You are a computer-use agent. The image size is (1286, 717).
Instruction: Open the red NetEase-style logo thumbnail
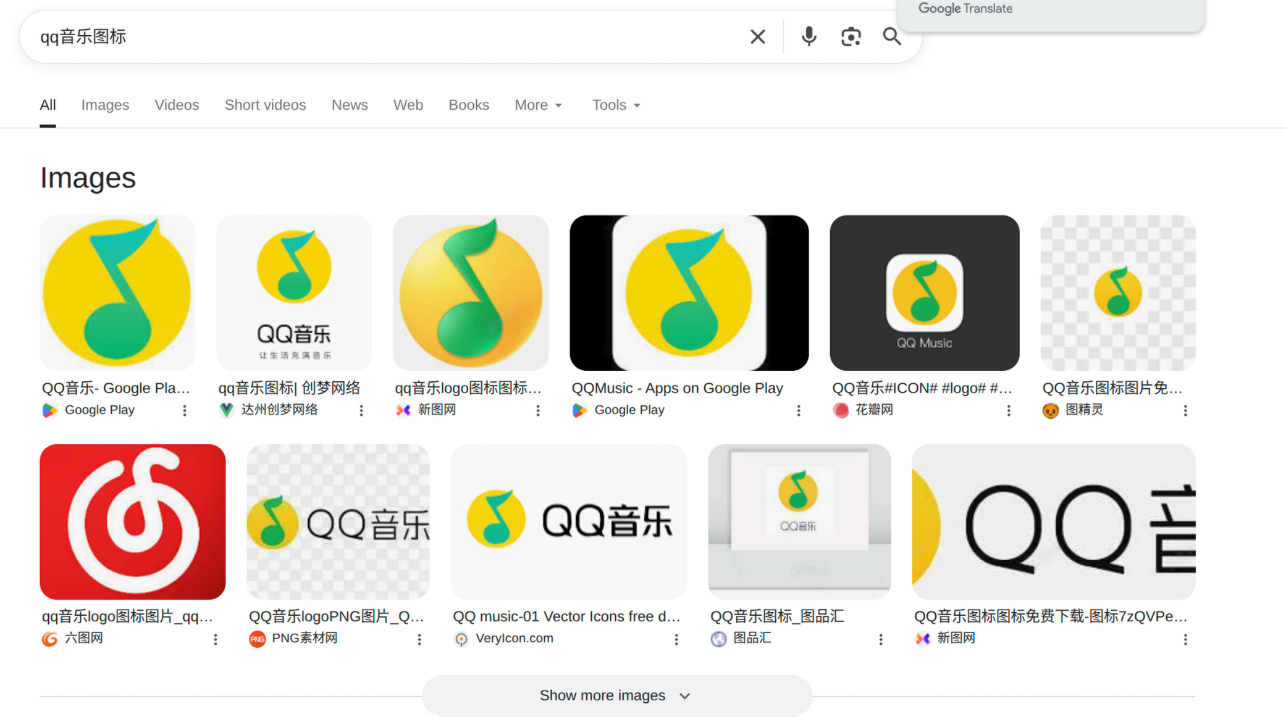(133, 521)
